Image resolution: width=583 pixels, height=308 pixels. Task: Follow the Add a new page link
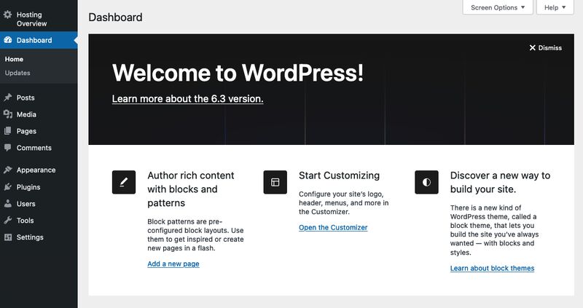pos(173,264)
